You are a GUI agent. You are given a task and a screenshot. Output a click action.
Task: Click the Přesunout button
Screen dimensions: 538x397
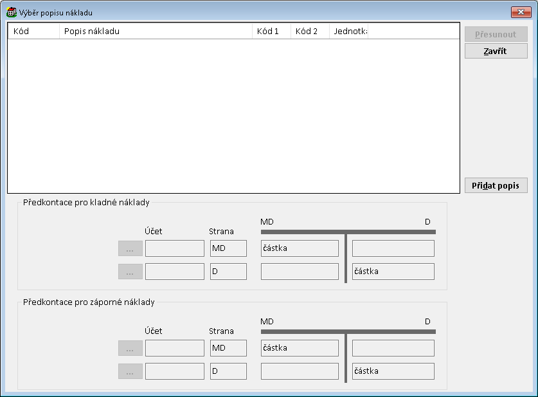pyautogui.click(x=496, y=34)
